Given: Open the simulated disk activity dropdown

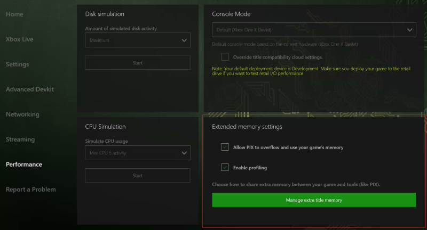Looking at the screenshot, I should [x=138, y=40].
